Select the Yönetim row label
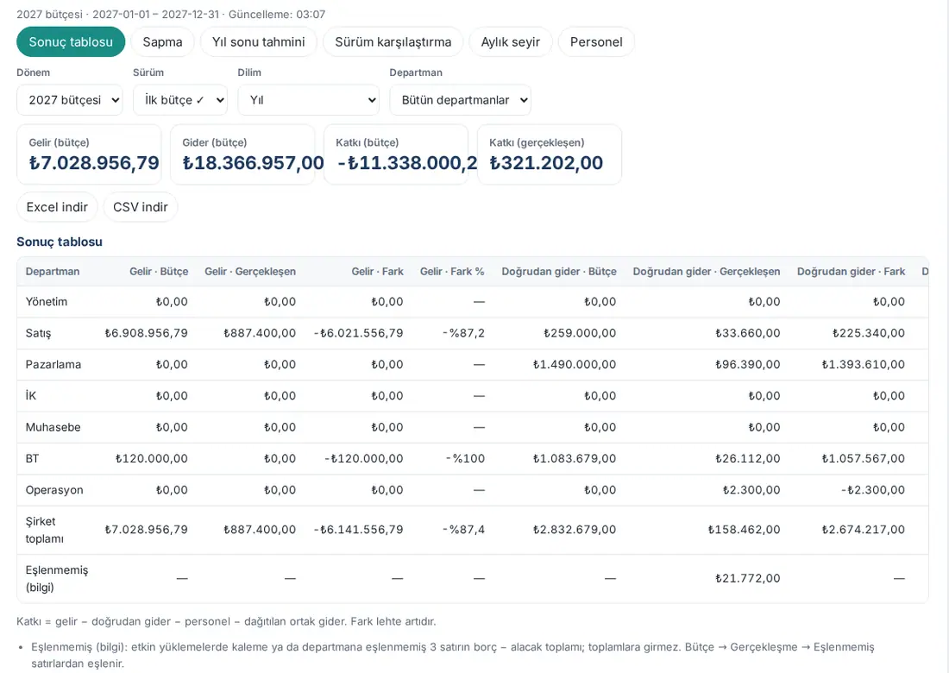Viewport: 949px width, 673px height. pyautogui.click(x=47, y=301)
